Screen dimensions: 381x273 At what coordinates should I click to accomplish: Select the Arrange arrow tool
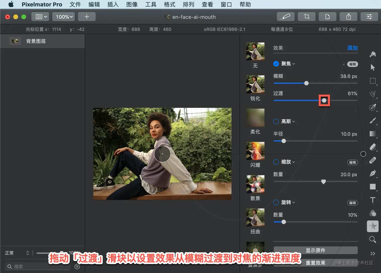pyautogui.click(x=373, y=67)
